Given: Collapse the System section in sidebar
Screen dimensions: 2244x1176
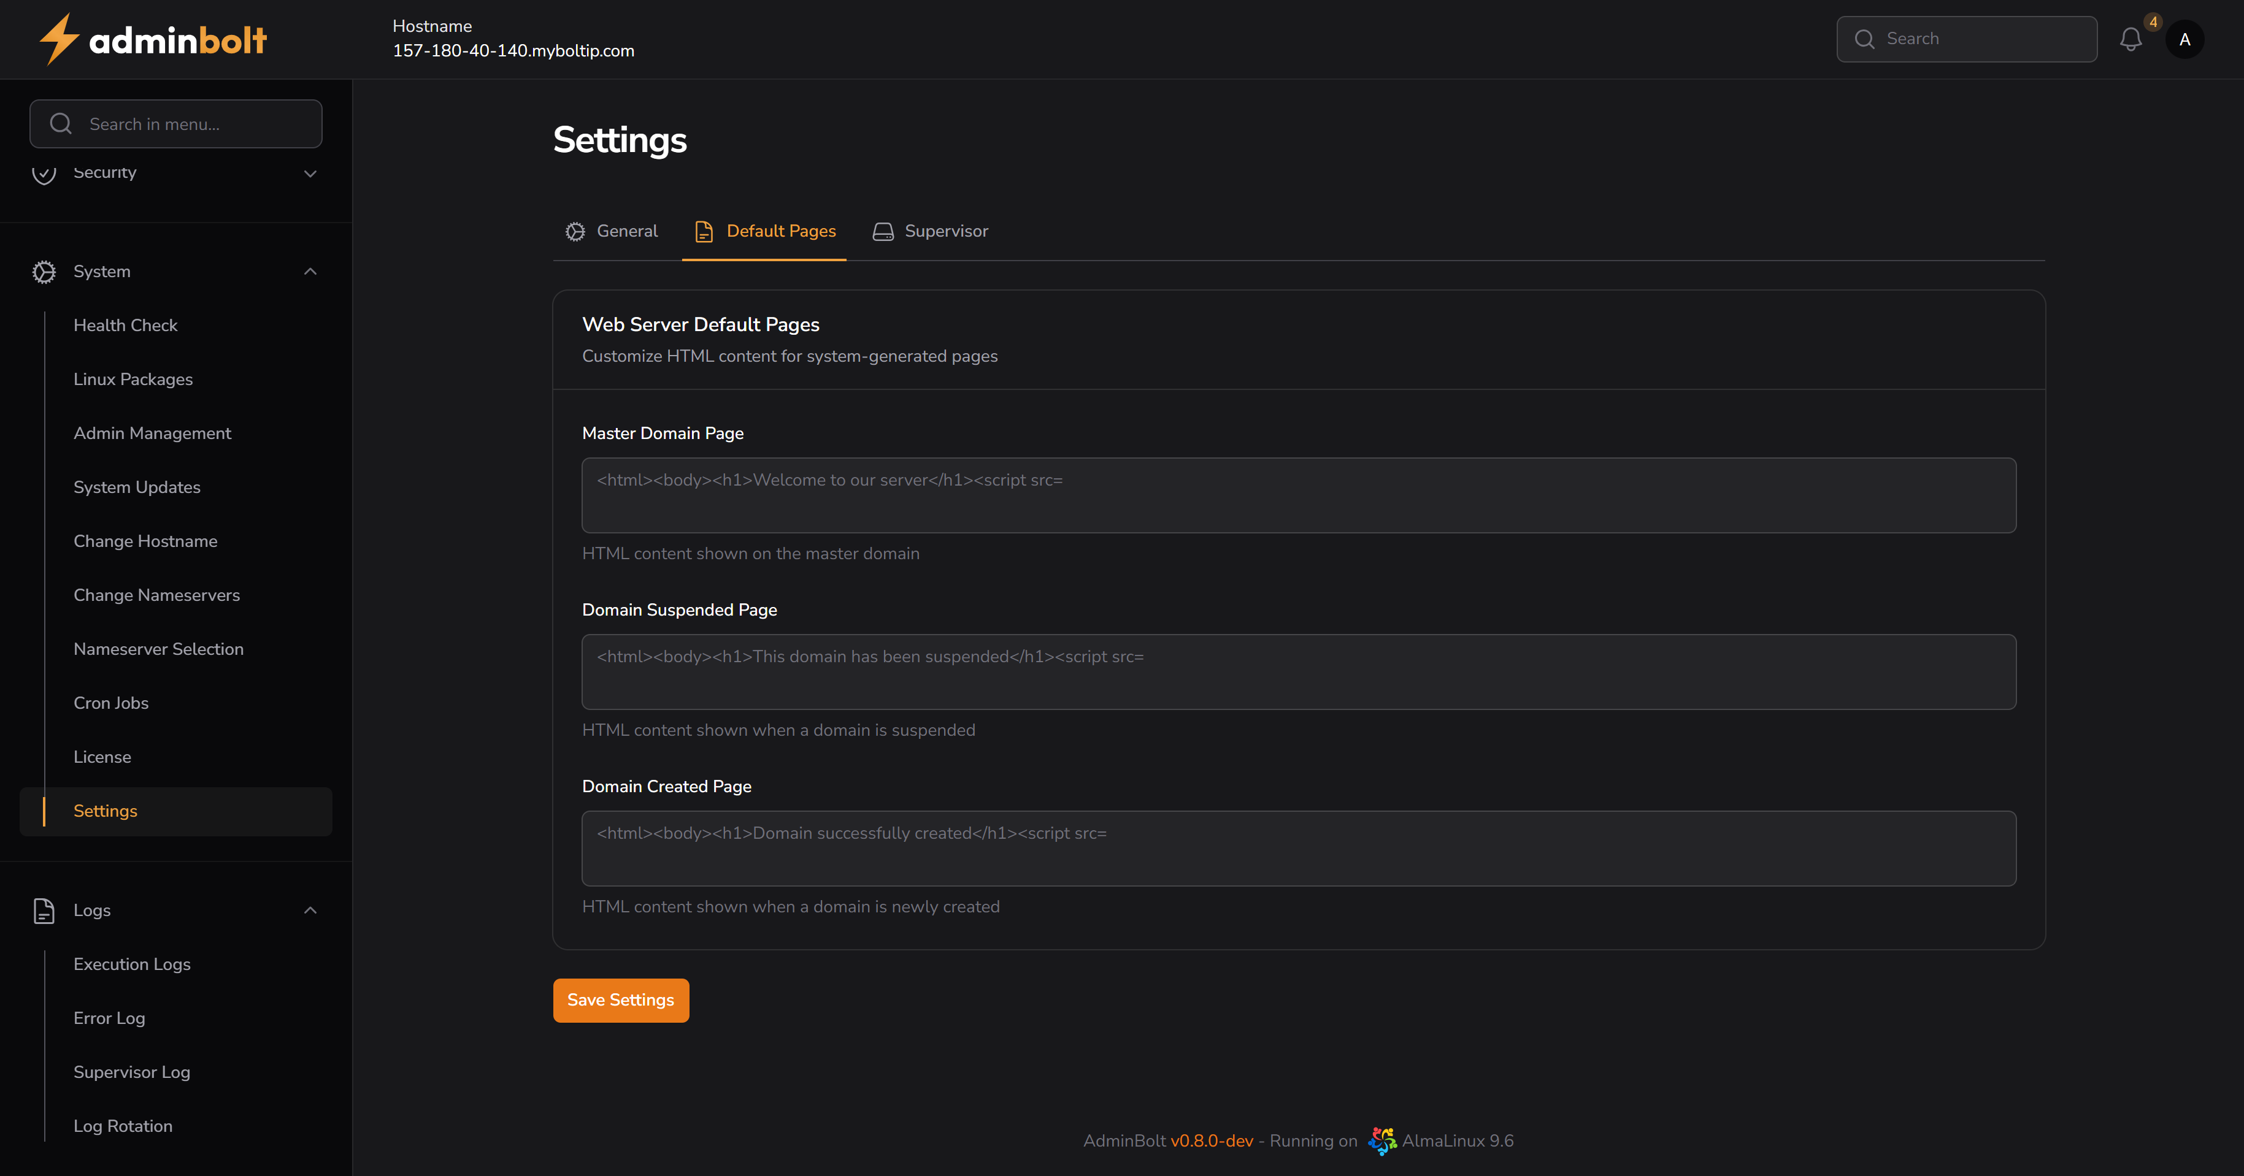Looking at the screenshot, I should (x=310, y=272).
